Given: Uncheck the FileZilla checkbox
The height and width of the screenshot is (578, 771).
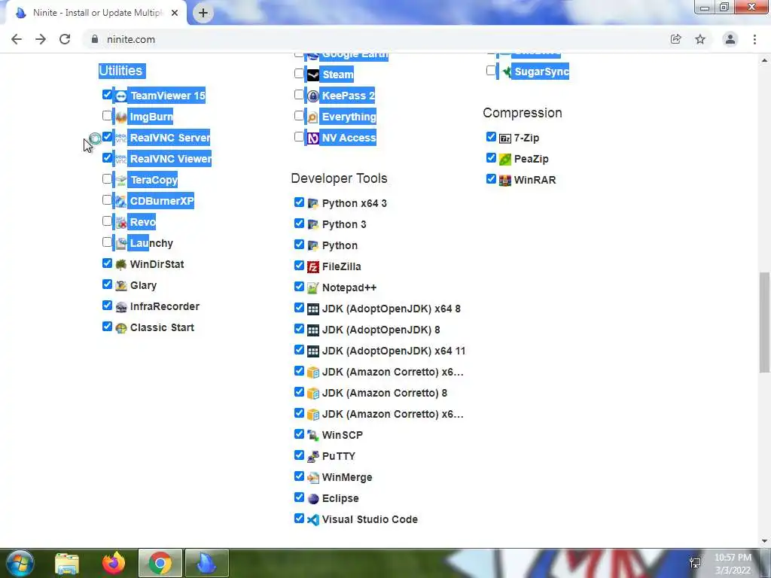Looking at the screenshot, I should (299, 266).
